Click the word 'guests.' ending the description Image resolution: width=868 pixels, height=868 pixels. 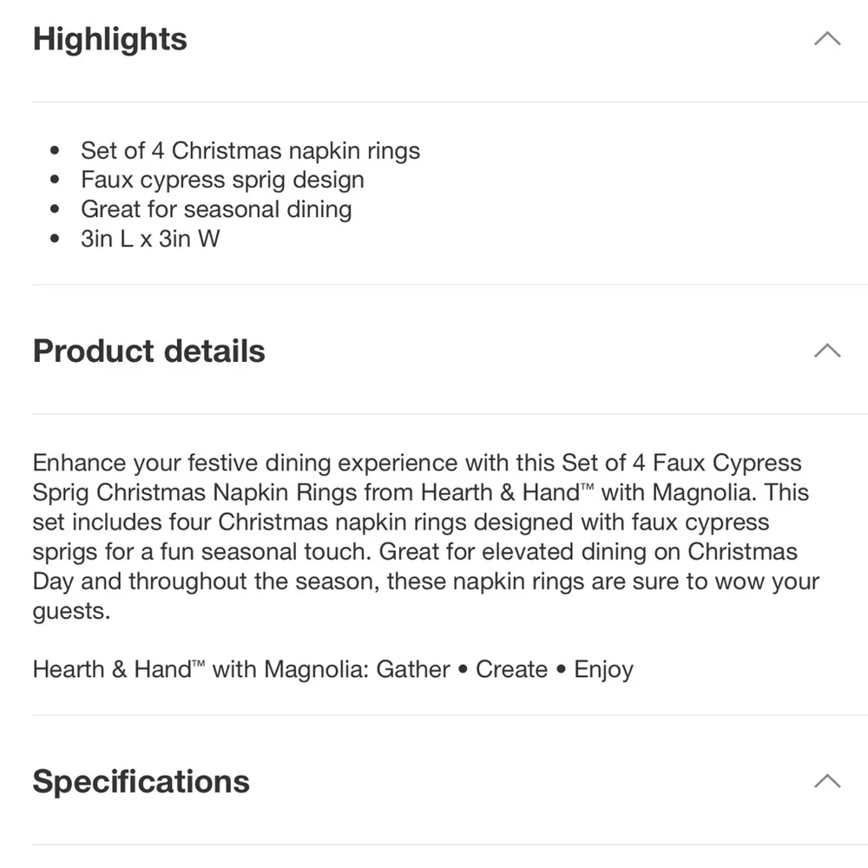pyautogui.click(x=71, y=612)
